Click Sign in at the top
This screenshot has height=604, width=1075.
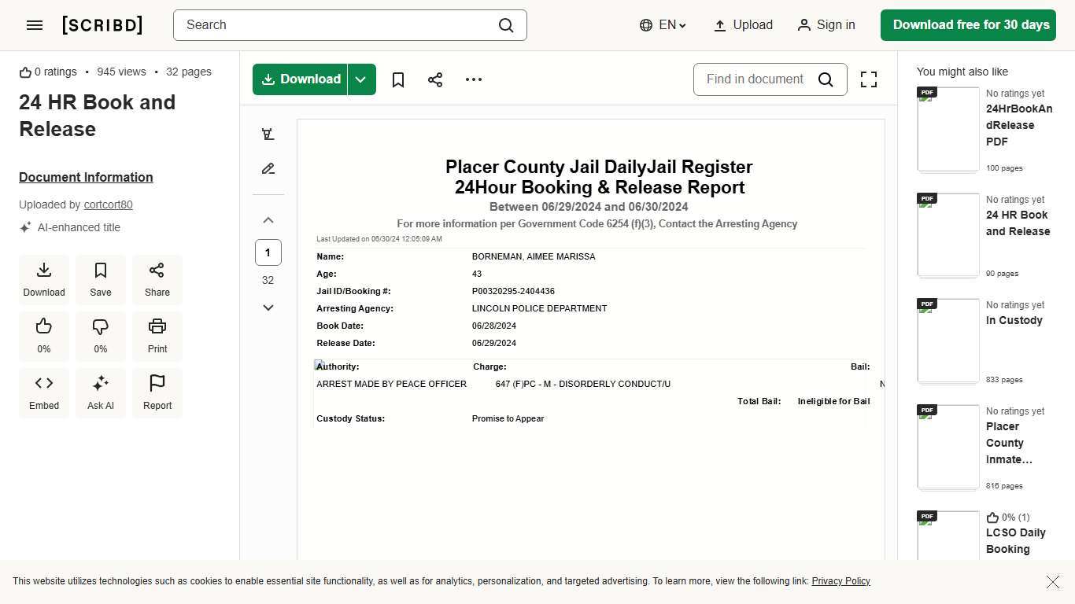(826, 24)
